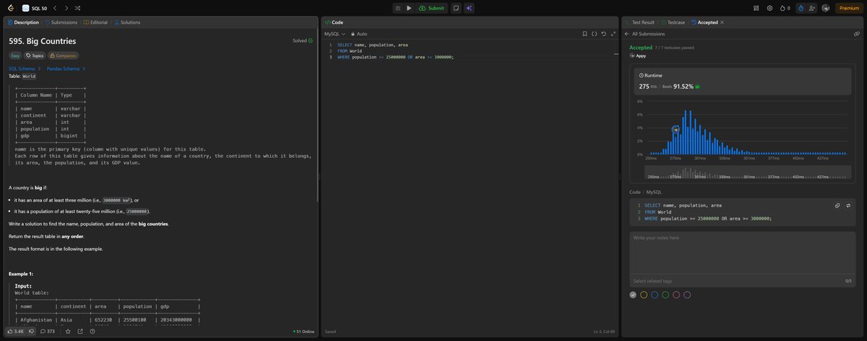Screen dimensions: 867x341
Task: Click the invite user icon
Action: pos(812,8)
